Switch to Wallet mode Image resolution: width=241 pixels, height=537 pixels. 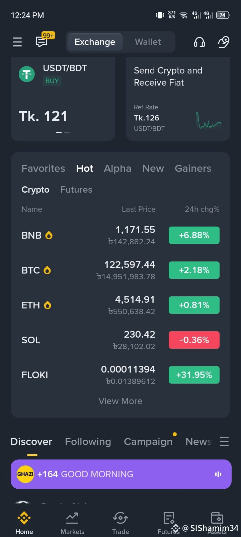pyautogui.click(x=148, y=42)
